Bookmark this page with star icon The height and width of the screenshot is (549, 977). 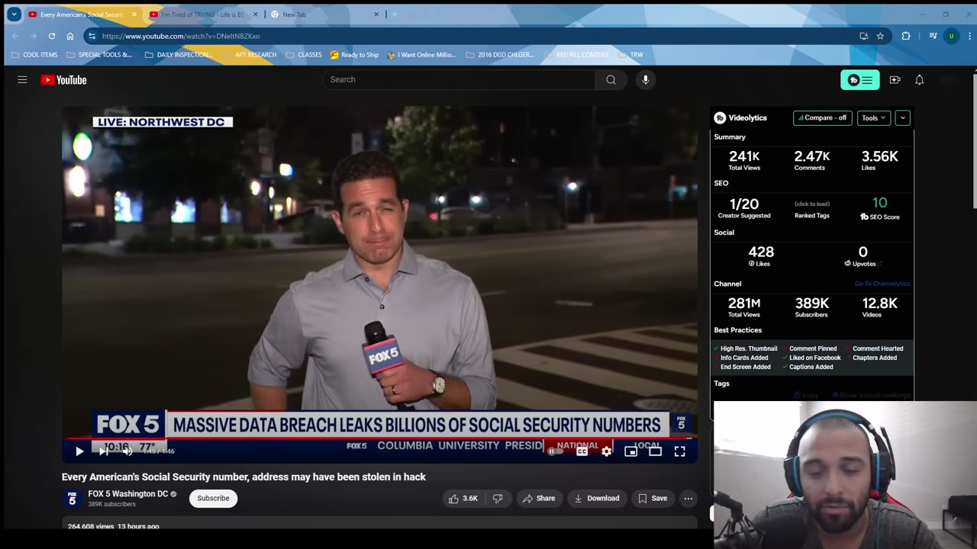(x=880, y=36)
